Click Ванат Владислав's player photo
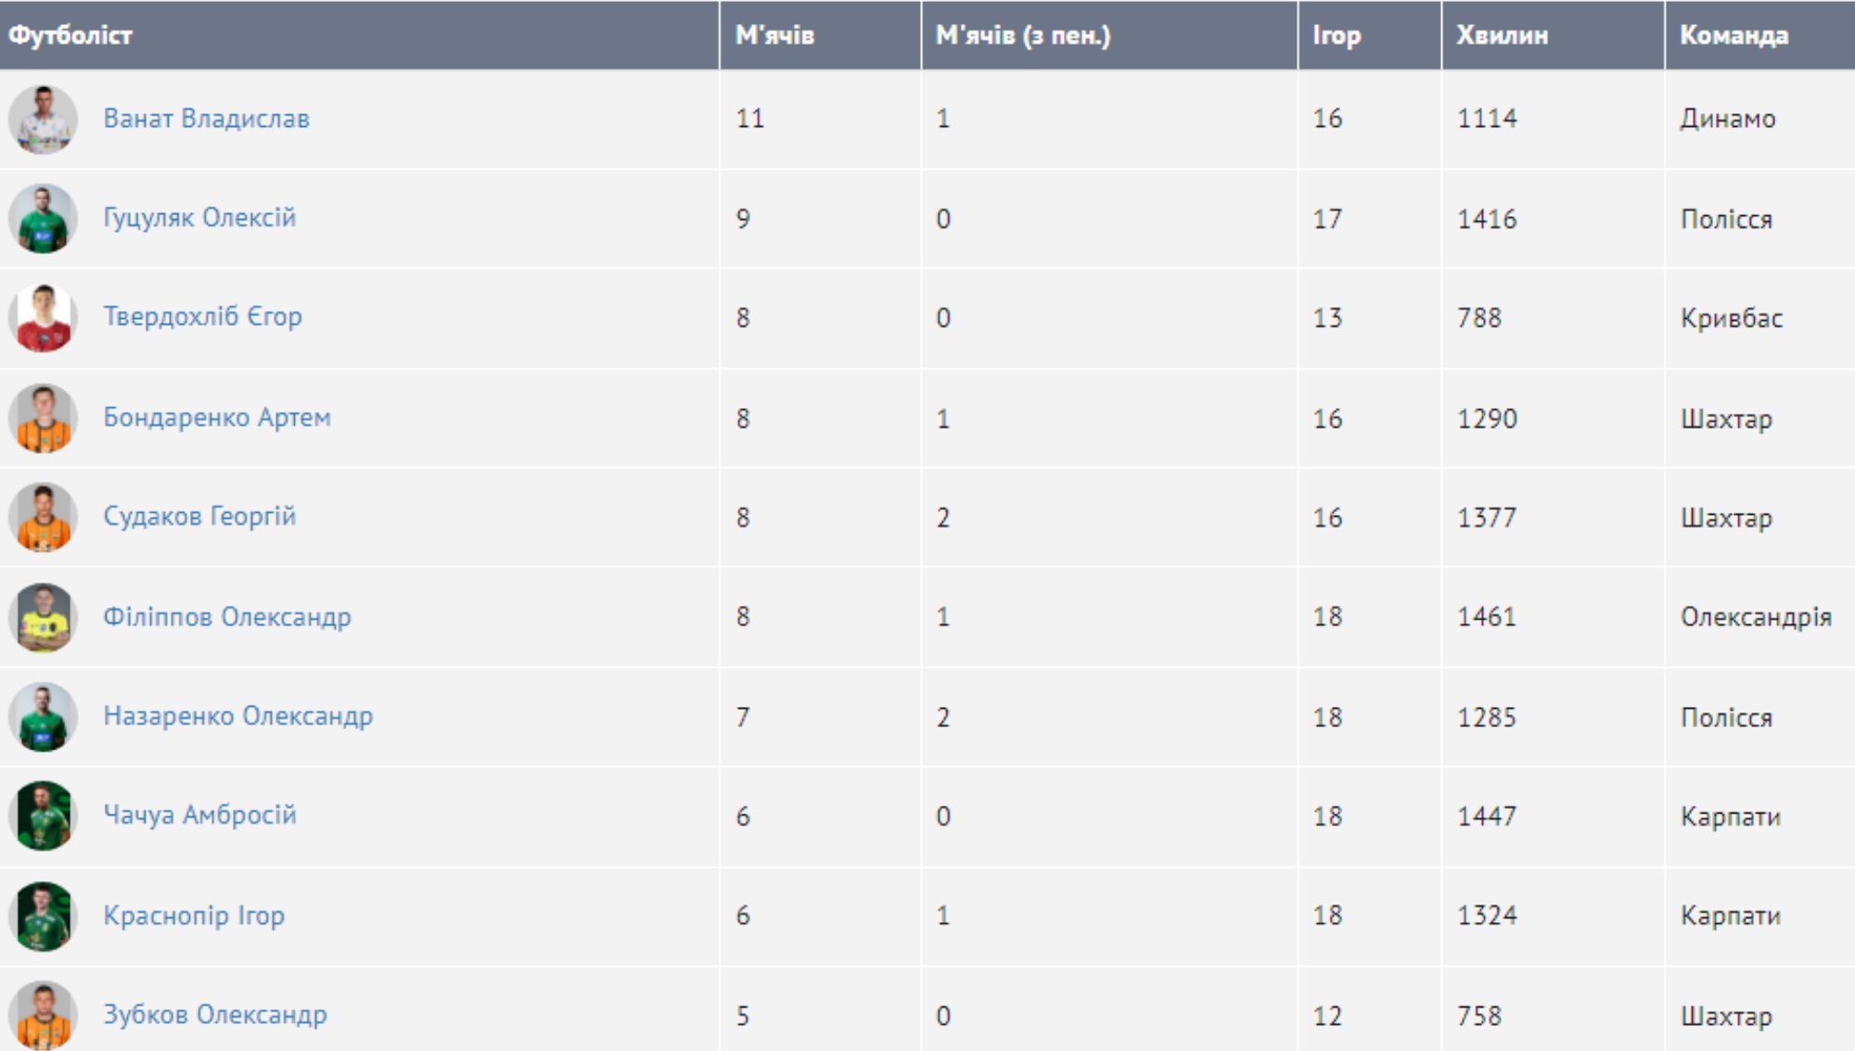 (x=43, y=120)
